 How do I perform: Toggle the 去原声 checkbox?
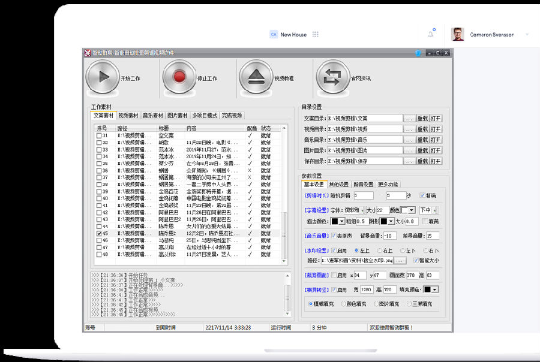334,236
